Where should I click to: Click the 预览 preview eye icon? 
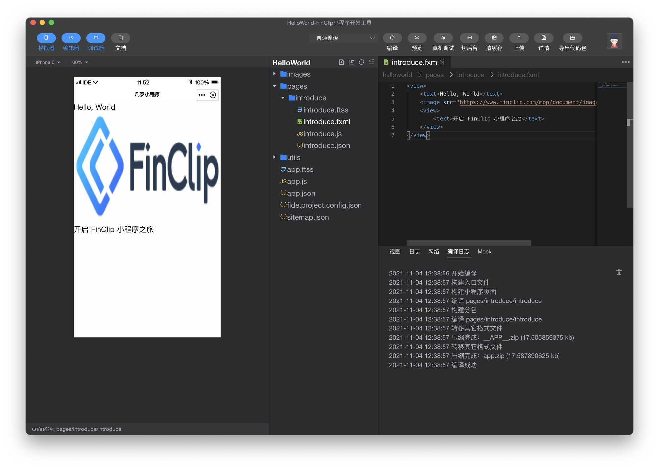[x=417, y=38]
